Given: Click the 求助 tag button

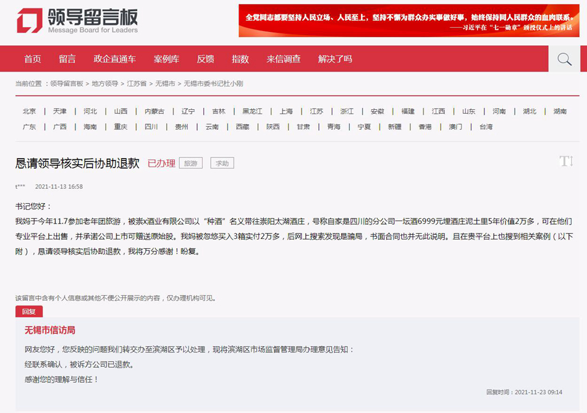Looking at the screenshot, I should 222,164.
